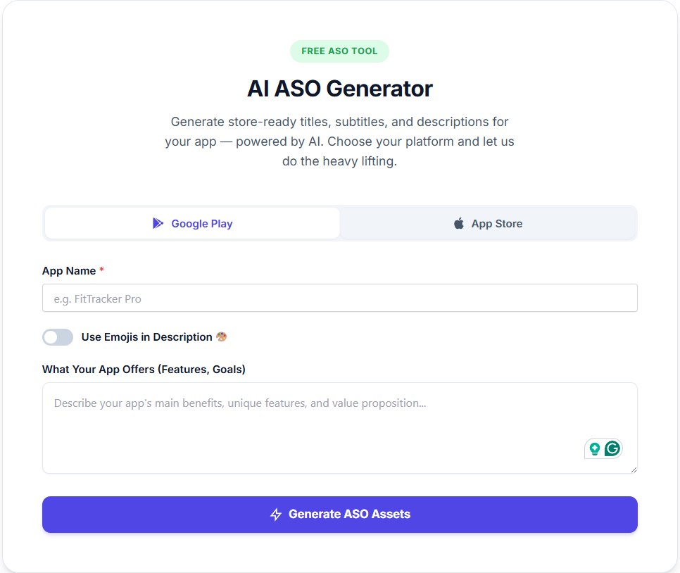Enable the Use Emojis in Description toggle

click(x=57, y=337)
